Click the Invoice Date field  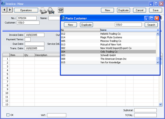[x=34, y=35]
